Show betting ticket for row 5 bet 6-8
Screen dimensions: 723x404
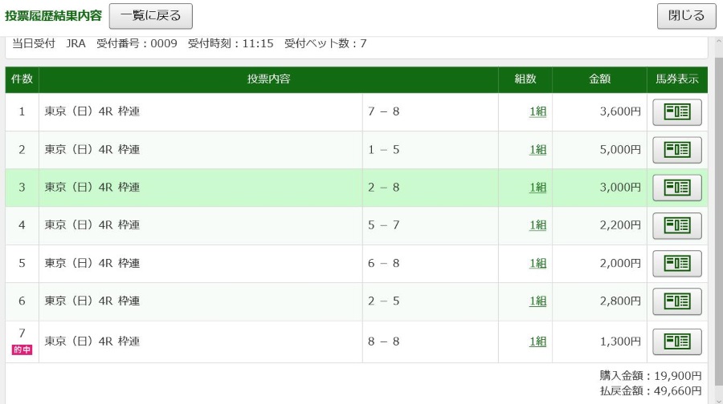(x=677, y=263)
